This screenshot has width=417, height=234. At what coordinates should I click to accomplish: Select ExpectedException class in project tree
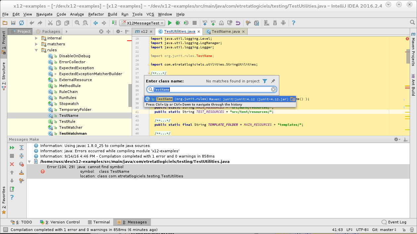click(76, 68)
